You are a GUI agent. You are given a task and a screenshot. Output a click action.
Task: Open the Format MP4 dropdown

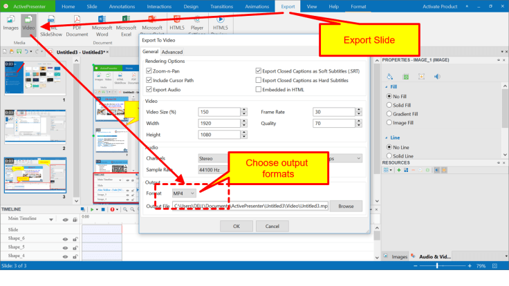[x=184, y=193]
